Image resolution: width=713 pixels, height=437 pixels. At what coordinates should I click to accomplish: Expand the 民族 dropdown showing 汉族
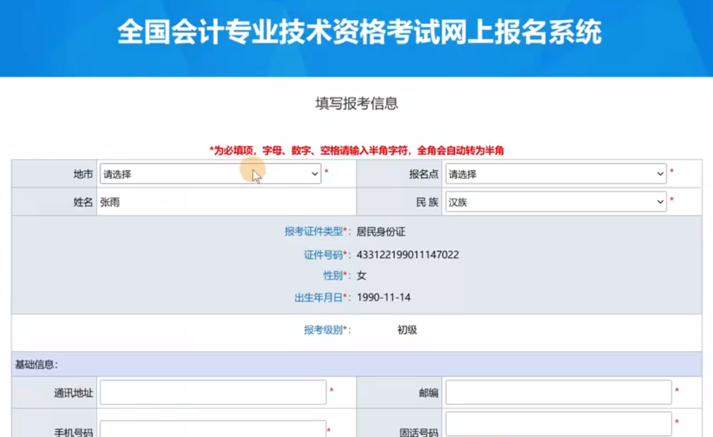coord(556,202)
